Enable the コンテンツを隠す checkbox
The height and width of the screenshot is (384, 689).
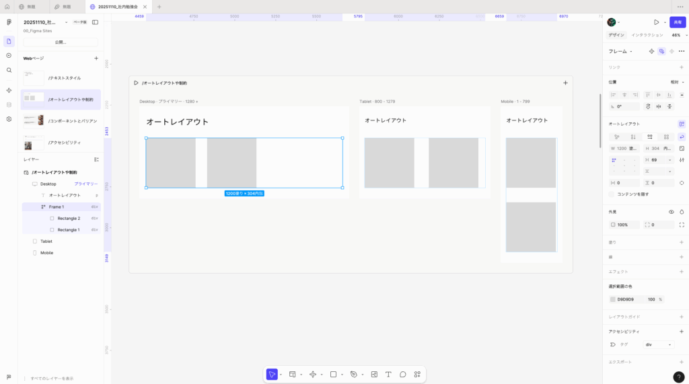pyautogui.click(x=612, y=194)
